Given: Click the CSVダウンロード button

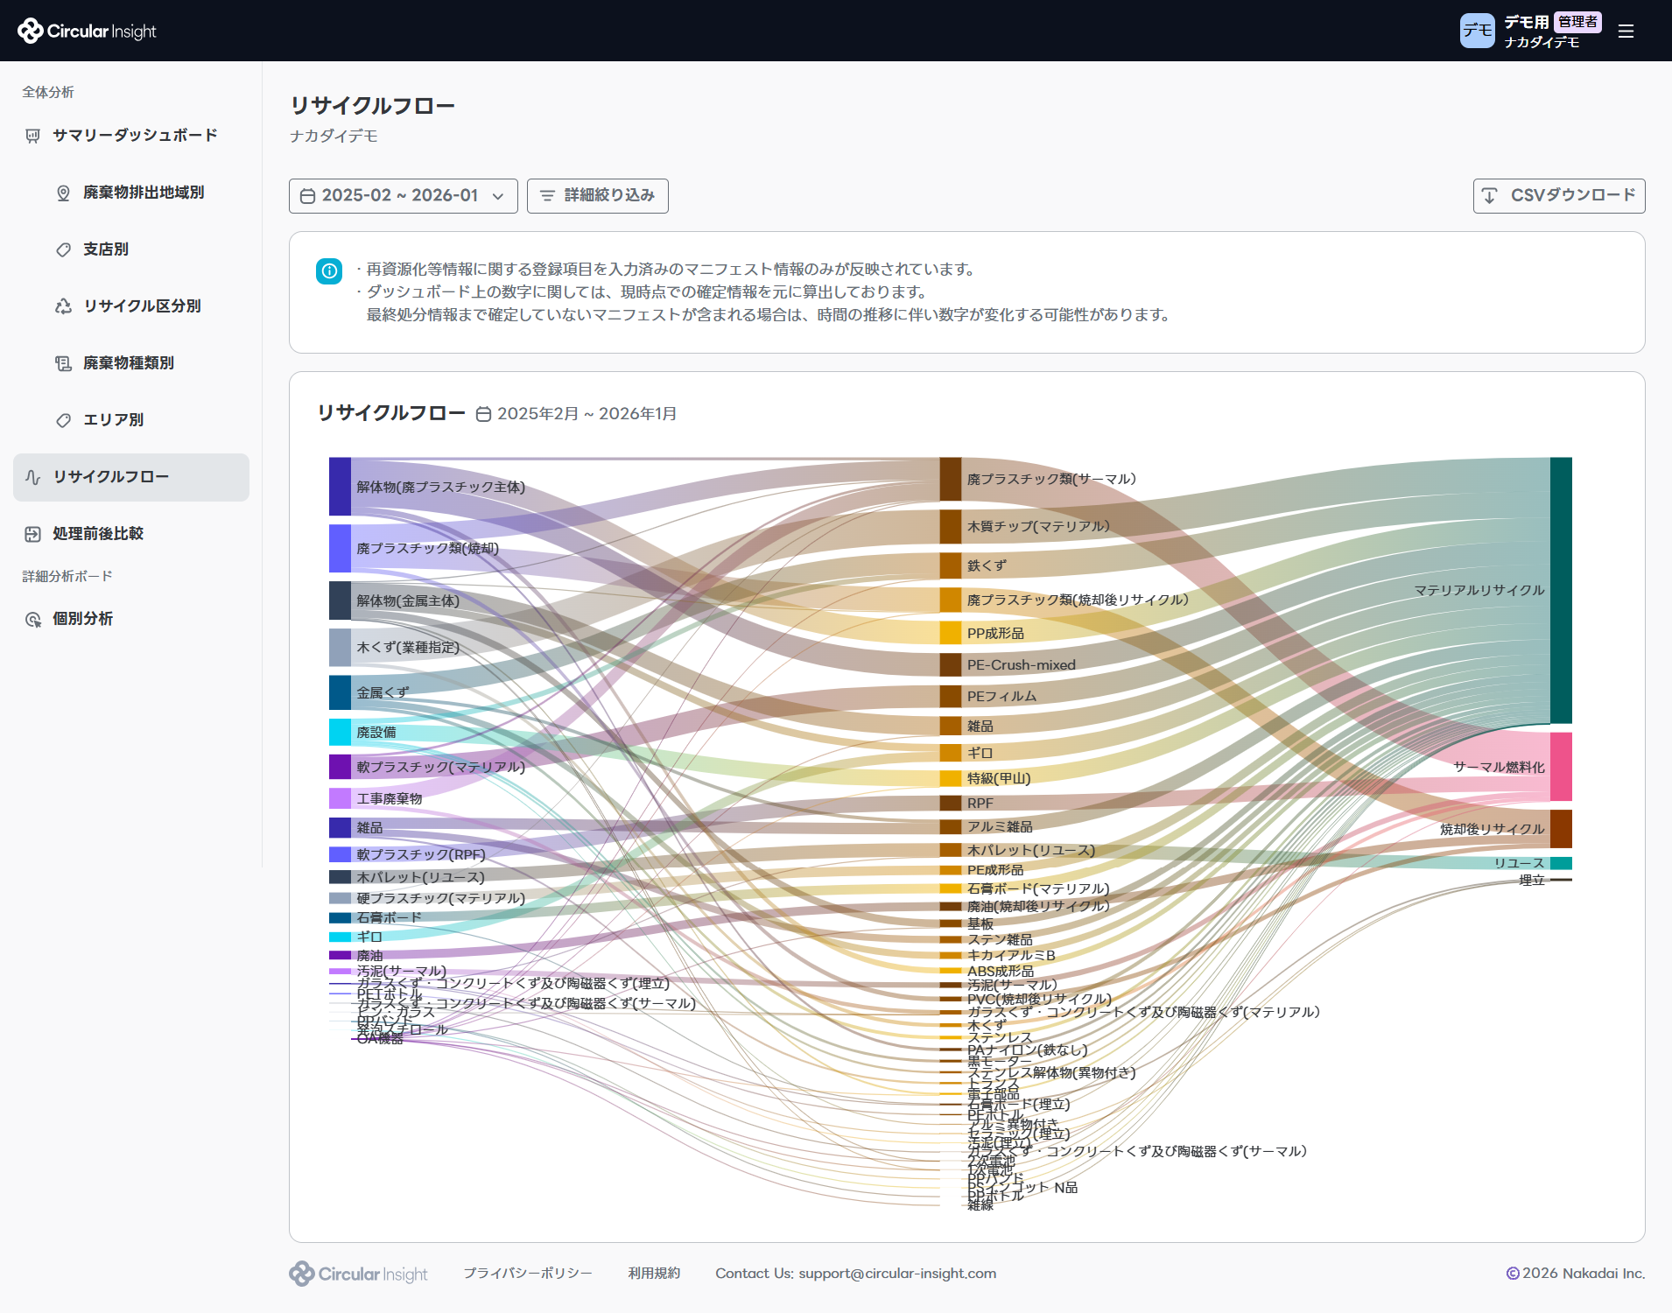Looking at the screenshot, I should coord(1559,196).
